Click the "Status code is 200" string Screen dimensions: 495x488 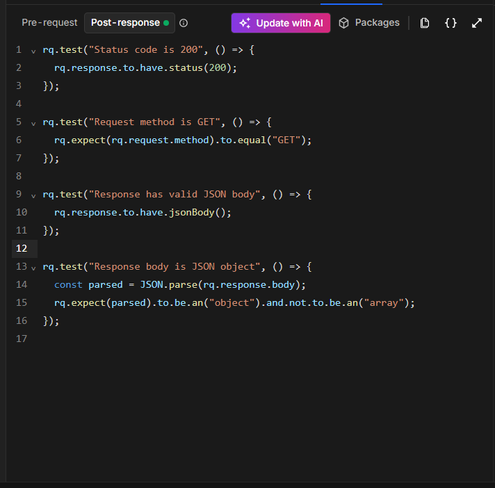pyautogui.click(x=146, y=49)
